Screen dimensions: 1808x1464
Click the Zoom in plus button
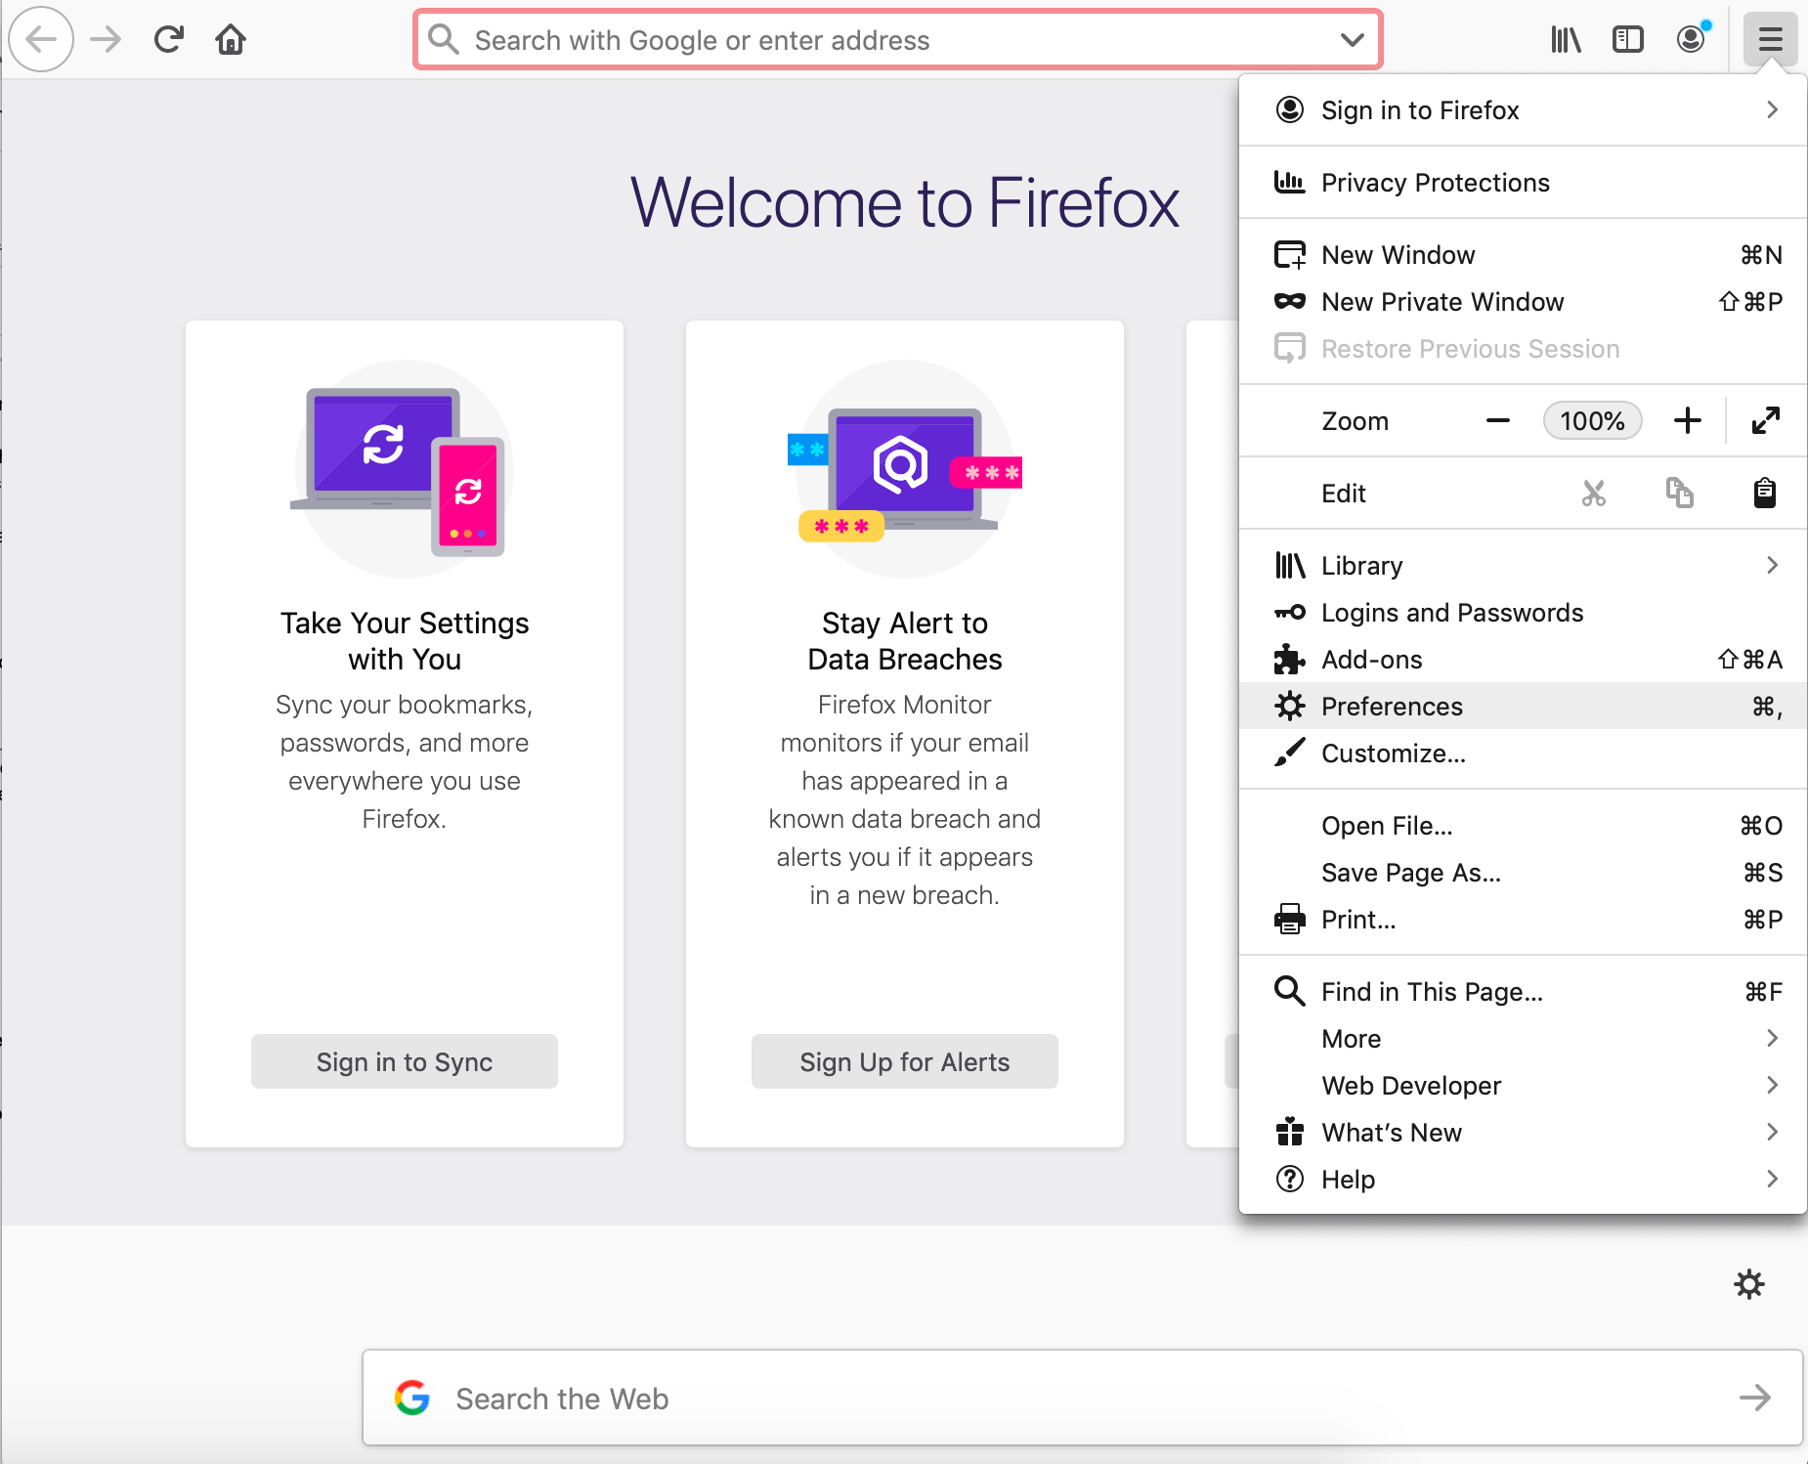point(1688,421)
